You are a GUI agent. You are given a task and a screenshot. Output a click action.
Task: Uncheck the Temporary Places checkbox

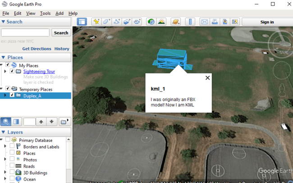point(8,88)
